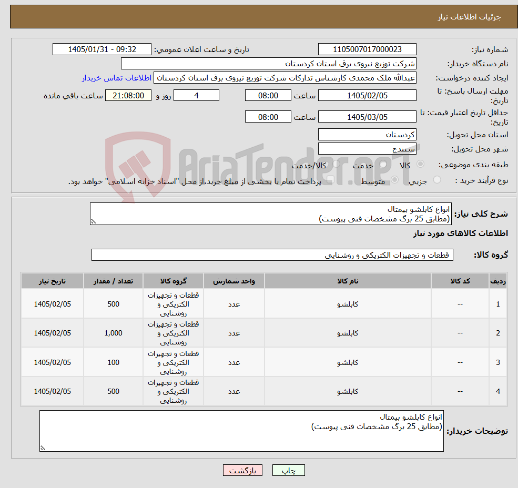518x488 pixels.
Task: Click the response deadline time field 08:00
Action: point(268,96)
